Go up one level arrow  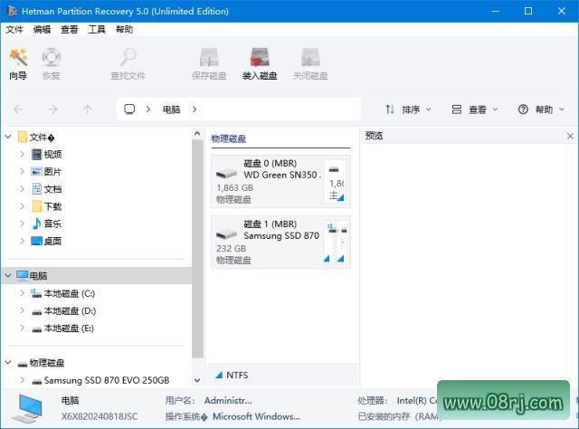(88, 110)
